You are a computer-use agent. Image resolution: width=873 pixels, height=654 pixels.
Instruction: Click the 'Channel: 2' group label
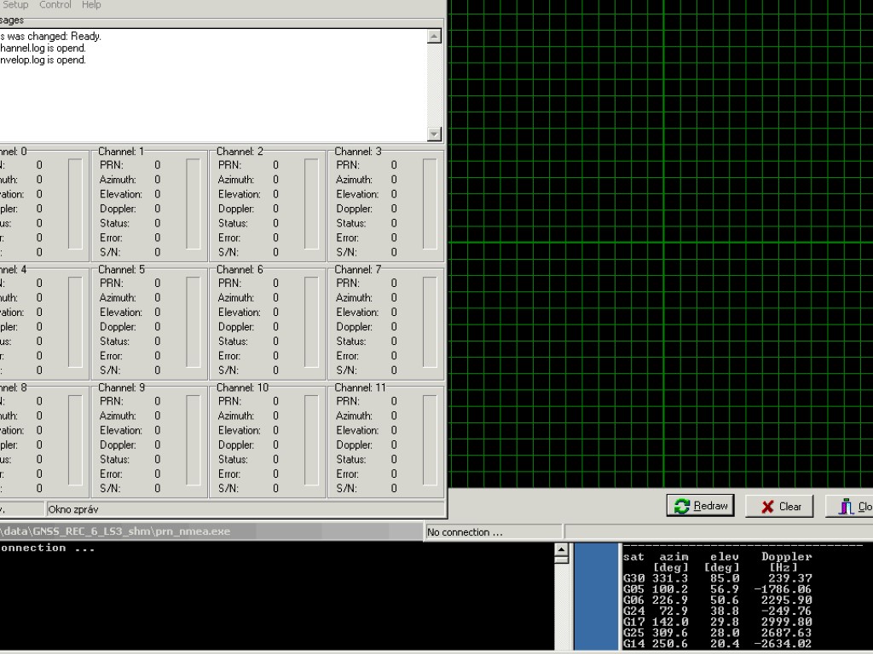(240, 152)
